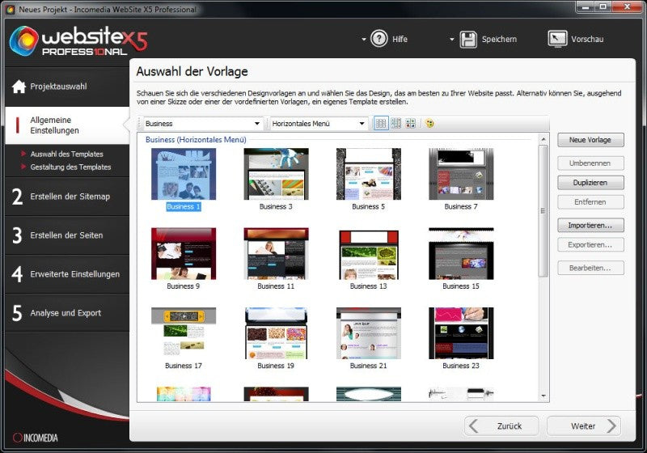Go to Erweiterte Einstellungen step
The height and width of the screenshot is (453, 647).
click(x=67, y=274)
